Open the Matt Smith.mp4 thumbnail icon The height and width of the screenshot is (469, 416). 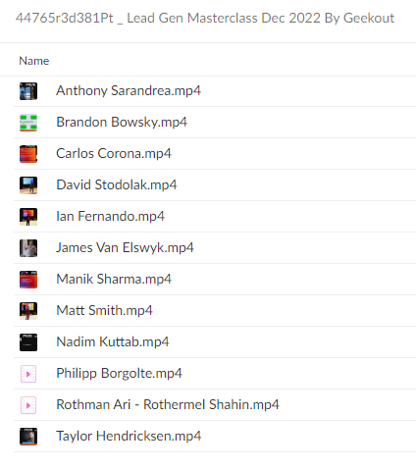point(28,311)
